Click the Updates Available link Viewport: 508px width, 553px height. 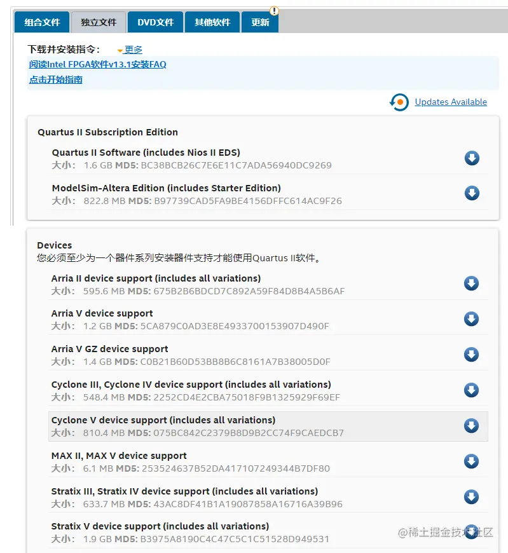click(x=451, y=102)
